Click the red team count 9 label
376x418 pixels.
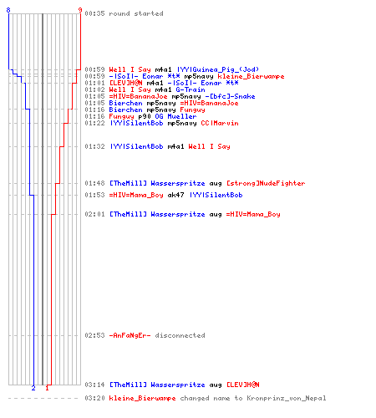[80, 10]
